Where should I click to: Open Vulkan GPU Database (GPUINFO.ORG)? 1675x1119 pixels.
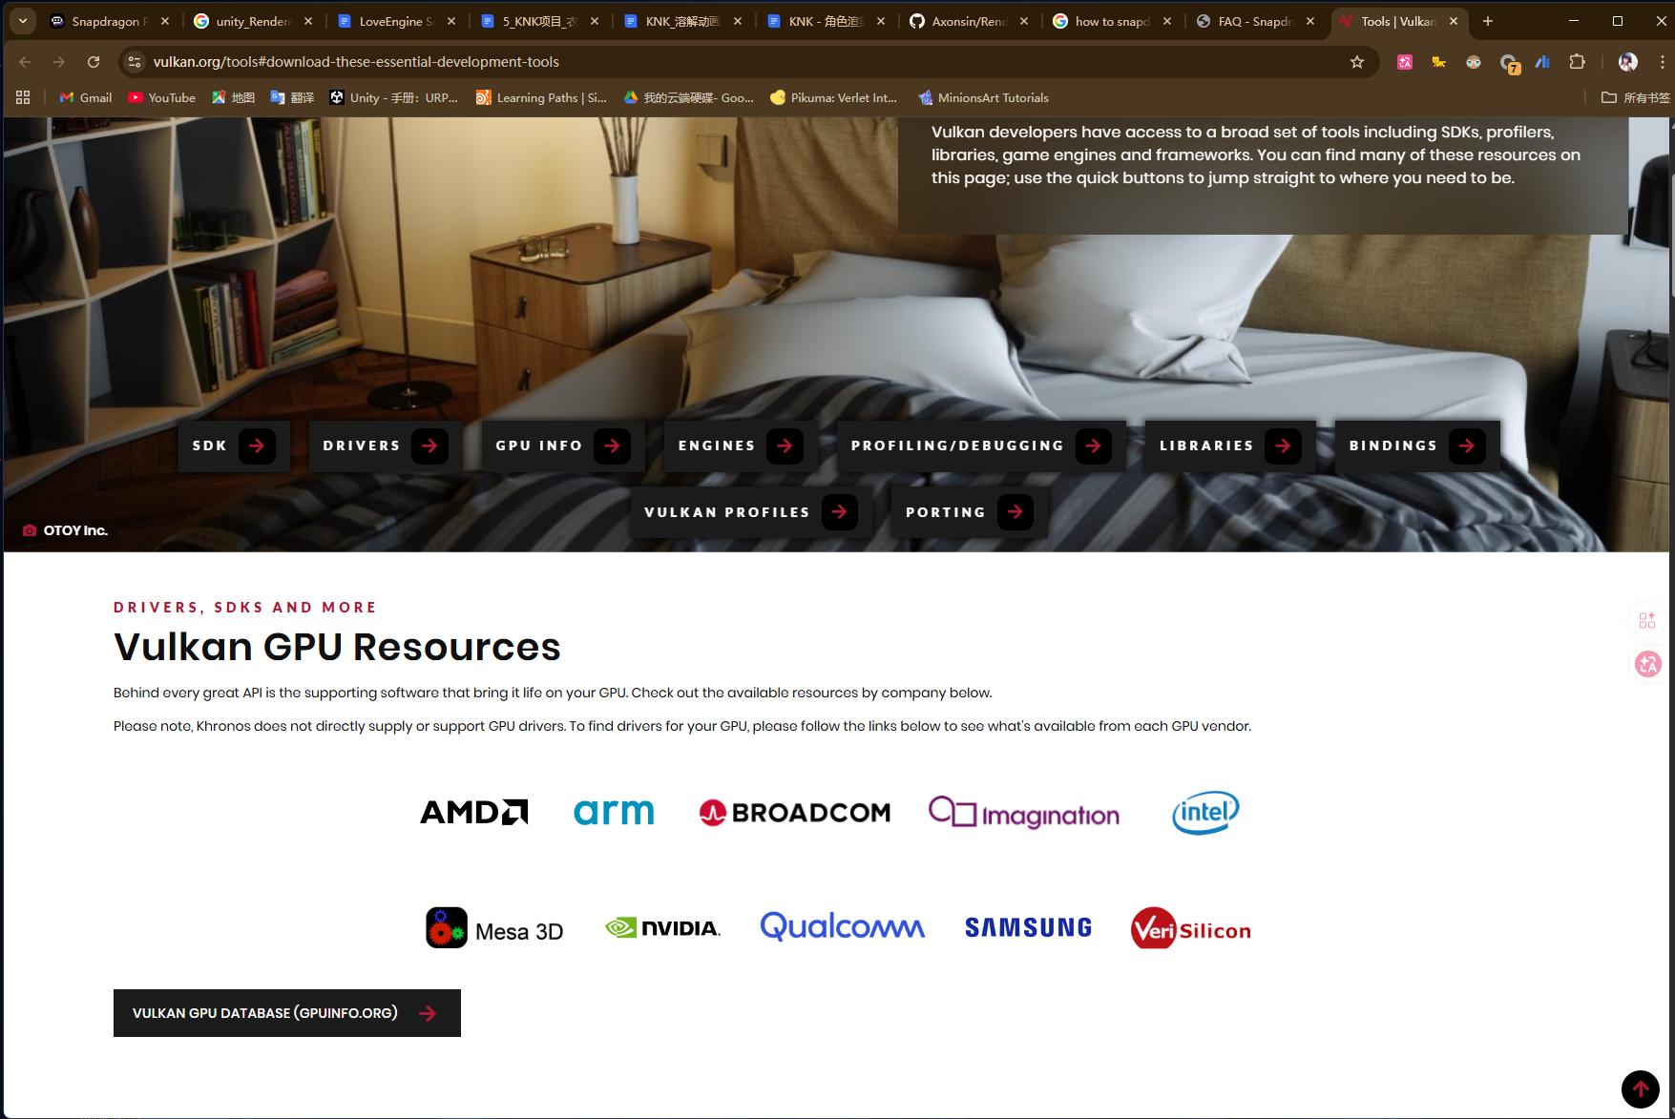click(x=287, y=1013)
